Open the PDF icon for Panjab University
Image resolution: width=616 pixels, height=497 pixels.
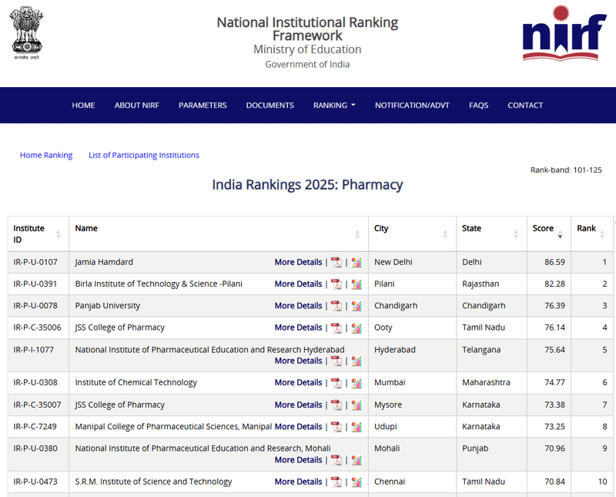pyautogui.click(x=336, y=305)
